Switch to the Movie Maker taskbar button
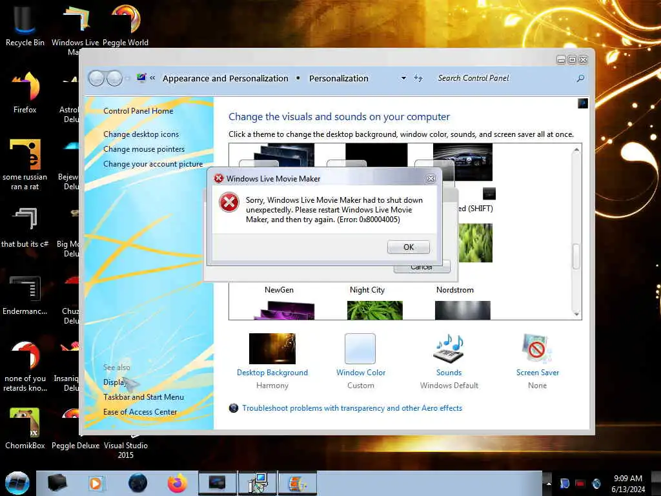Image resolution: width=661 pixels, height=496 pixels. [x=298, y=483]
